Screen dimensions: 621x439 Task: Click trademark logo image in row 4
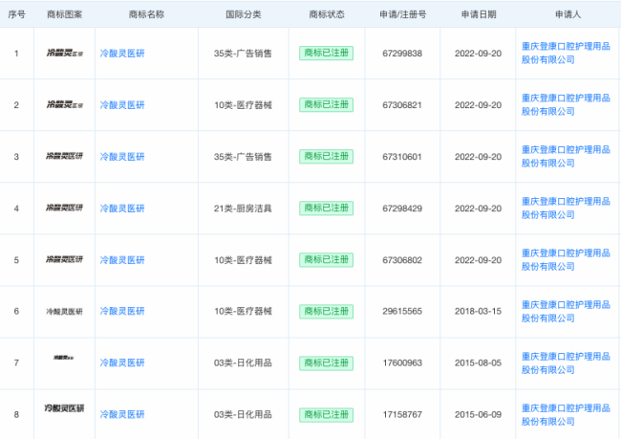65,208
